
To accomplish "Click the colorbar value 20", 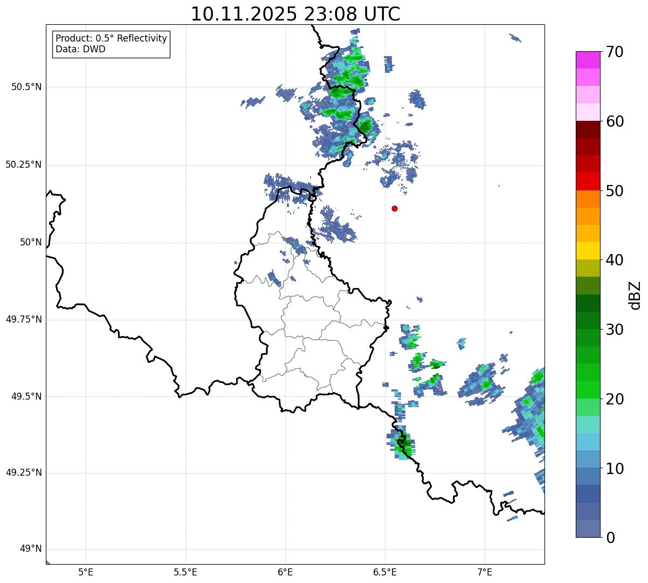I will click(x=615, y=399).
